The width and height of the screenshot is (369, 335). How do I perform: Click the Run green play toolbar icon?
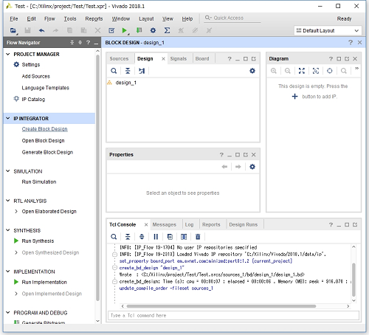click(x=124, y=30)
